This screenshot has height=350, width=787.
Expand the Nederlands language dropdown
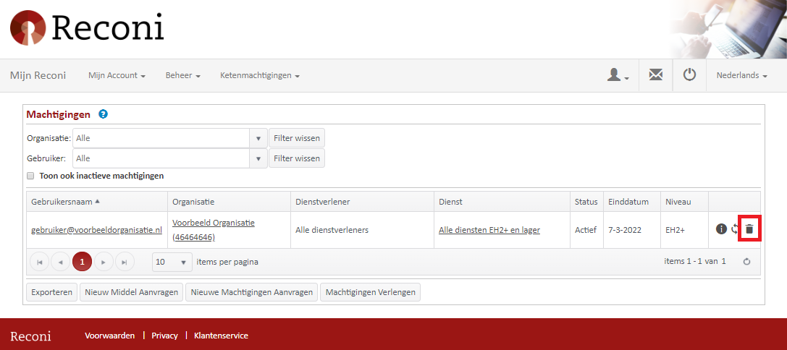(742, 75)
